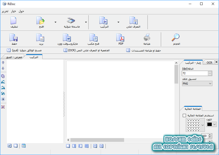Expand the افتح dropdown arrow

pyautogui.click(x=55, y=22)
